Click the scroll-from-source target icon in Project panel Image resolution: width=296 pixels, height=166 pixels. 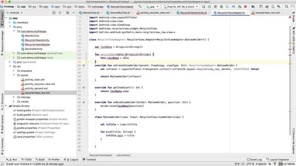coord(54,12)
